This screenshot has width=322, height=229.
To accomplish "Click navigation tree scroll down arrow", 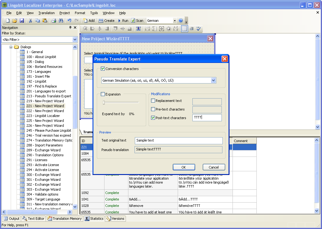I will tap(75, 207).
